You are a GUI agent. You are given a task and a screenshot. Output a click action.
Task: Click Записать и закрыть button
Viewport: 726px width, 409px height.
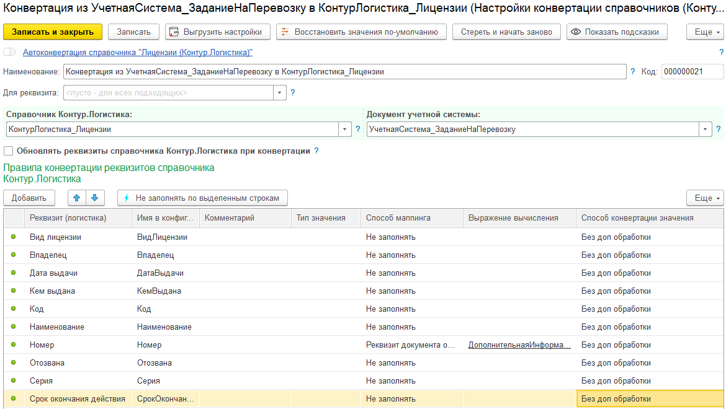(x=53, y=32)
